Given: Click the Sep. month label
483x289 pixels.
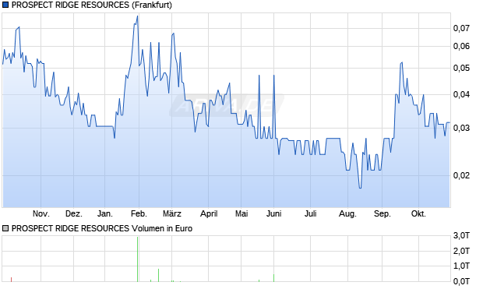Looking at the screenshot, I should point(383,213).
